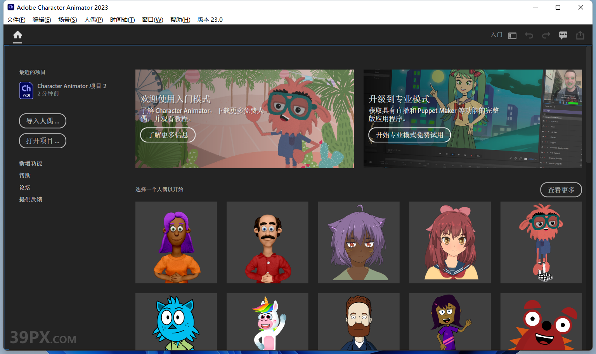Viewport: 596px width, 354px height.
Task: Click the 欢迎使用入门模式 banner image
Action: click(x=244, y=119)
